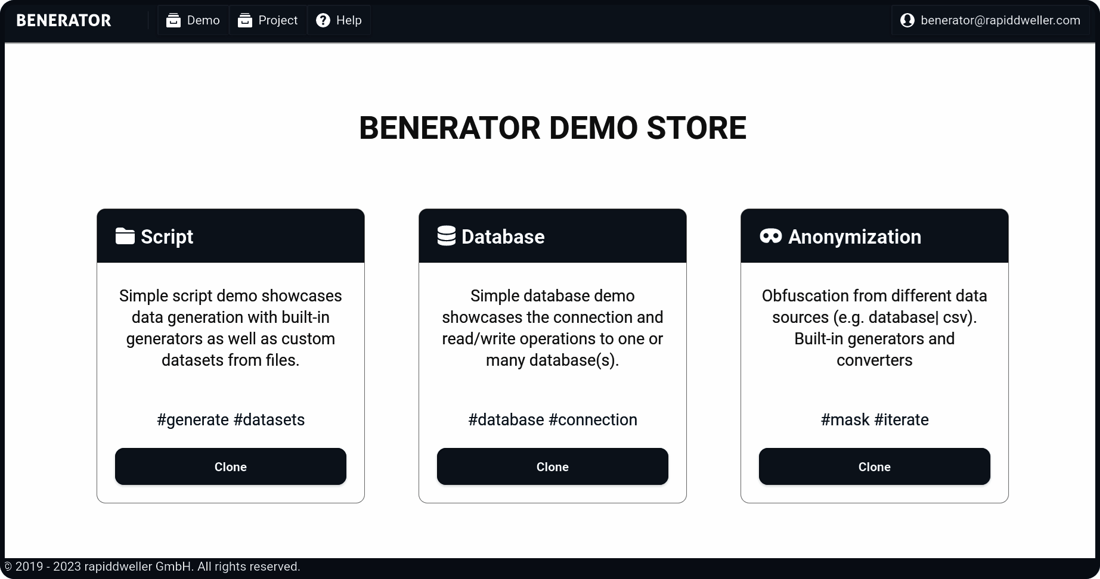
Task: Click the Database card title
Action: 503,236
